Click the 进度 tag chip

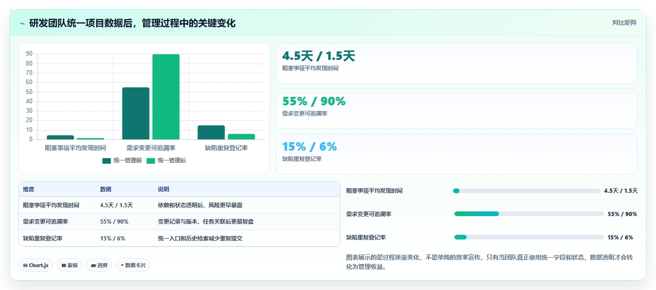click(x=99, y=265)
